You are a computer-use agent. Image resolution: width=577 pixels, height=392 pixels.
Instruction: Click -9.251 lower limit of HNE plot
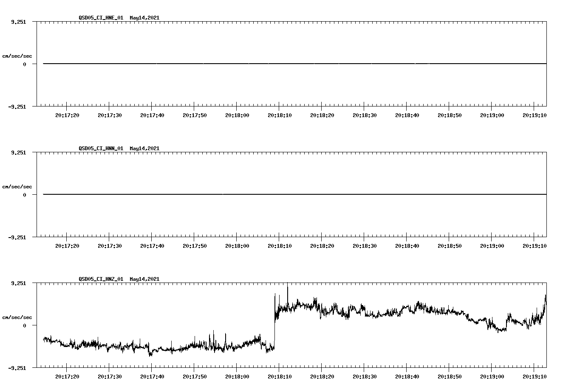click(x=17, y=106)
